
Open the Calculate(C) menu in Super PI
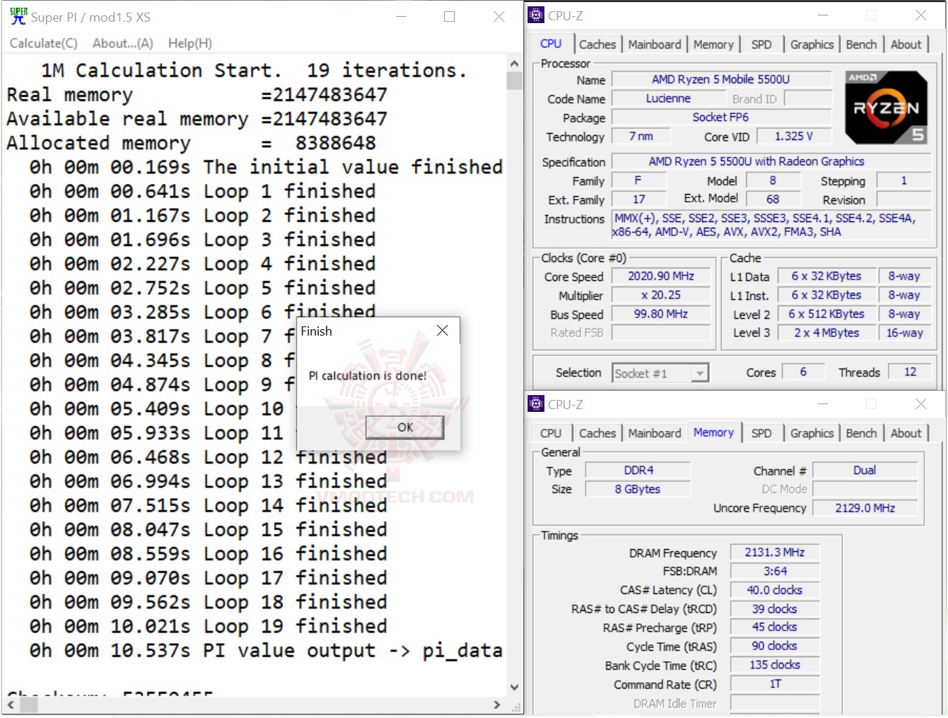click(x=43, y=43)
